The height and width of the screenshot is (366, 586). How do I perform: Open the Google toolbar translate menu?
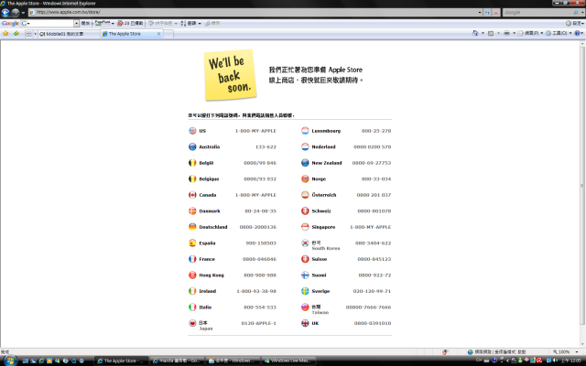(190, 23)
